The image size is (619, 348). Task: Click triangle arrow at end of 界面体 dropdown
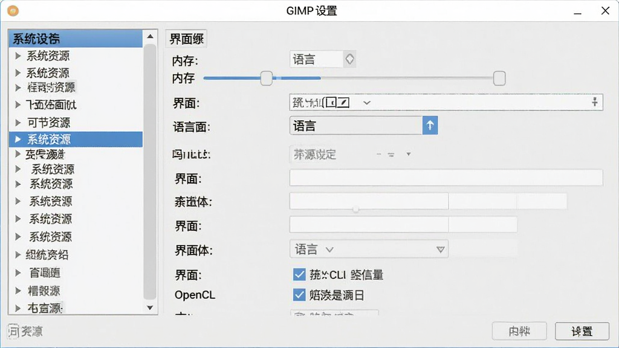click(441, 250)
